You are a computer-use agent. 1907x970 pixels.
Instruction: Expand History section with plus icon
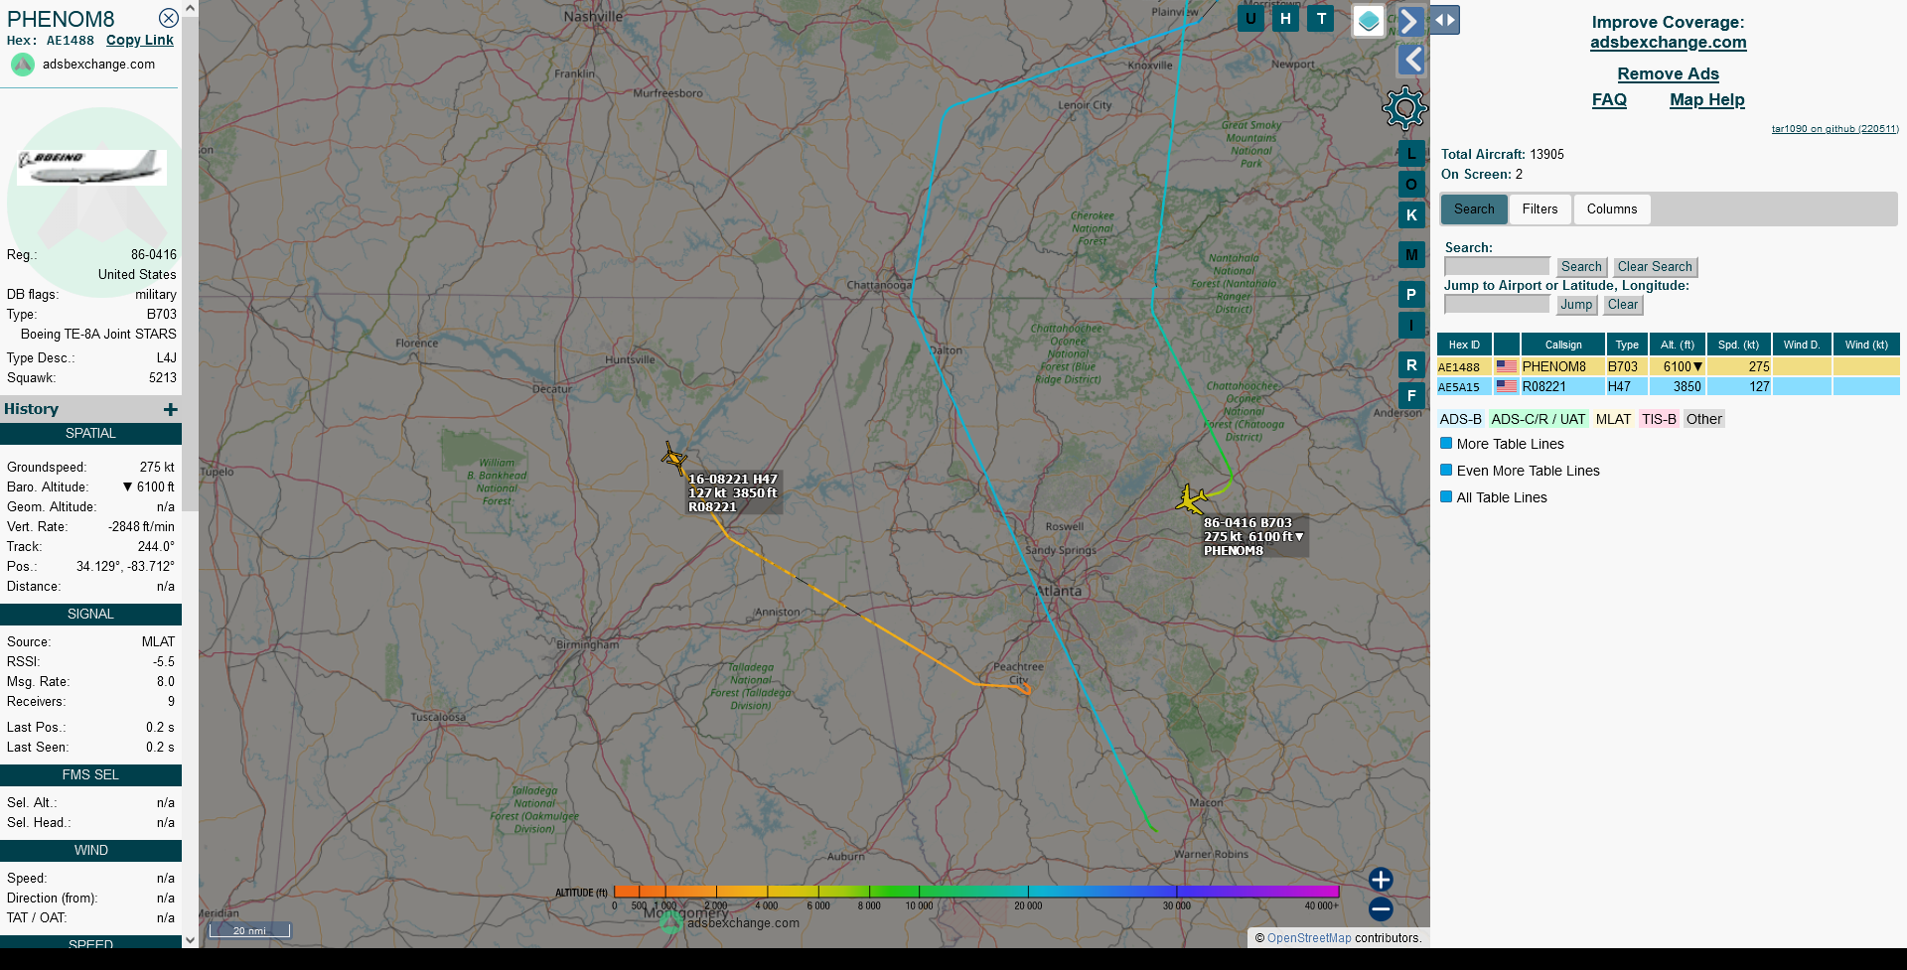171,409
